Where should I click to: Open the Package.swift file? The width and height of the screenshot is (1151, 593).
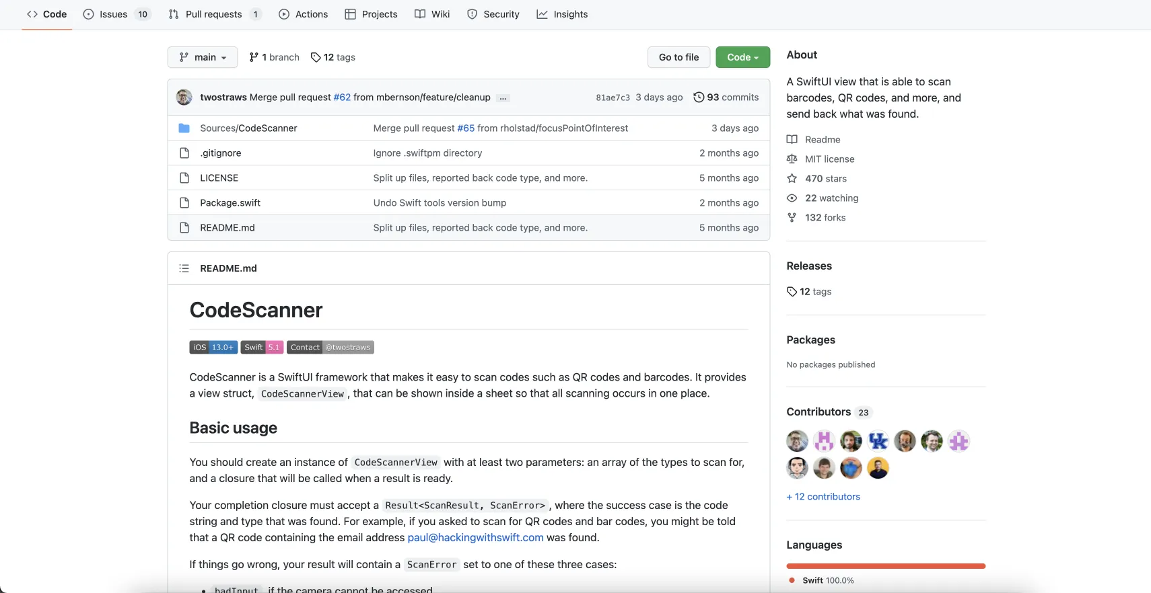point(230,202)
